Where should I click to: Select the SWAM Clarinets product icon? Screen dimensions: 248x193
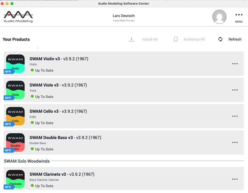tap(15, 179)
